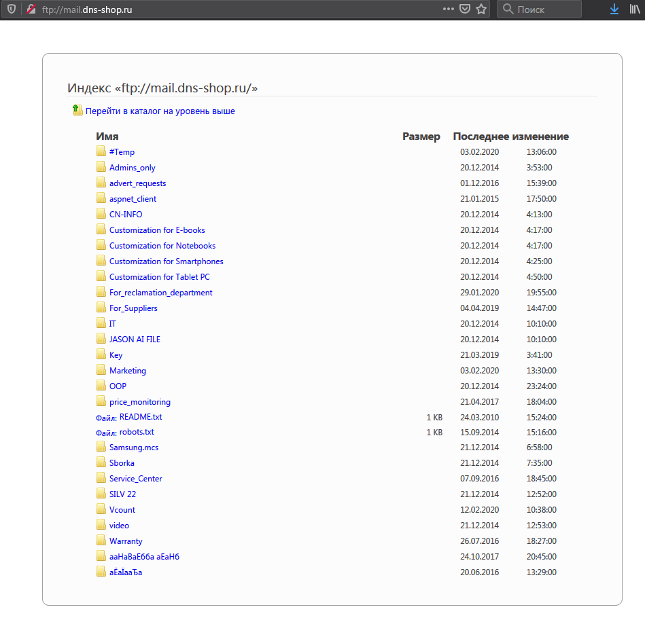Click folder icon beside Service_Center
Image resolution: width=645 pixels, height=639 pixels.
[x=101, y=477]
